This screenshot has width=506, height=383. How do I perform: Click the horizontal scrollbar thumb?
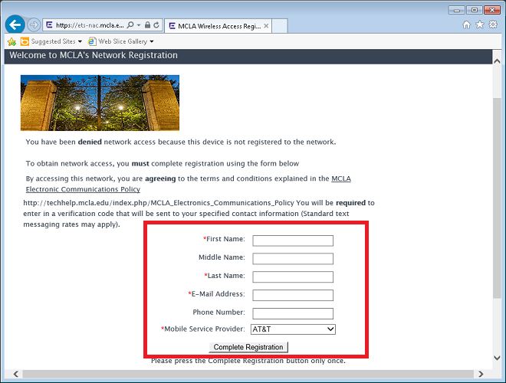(248, 374)
